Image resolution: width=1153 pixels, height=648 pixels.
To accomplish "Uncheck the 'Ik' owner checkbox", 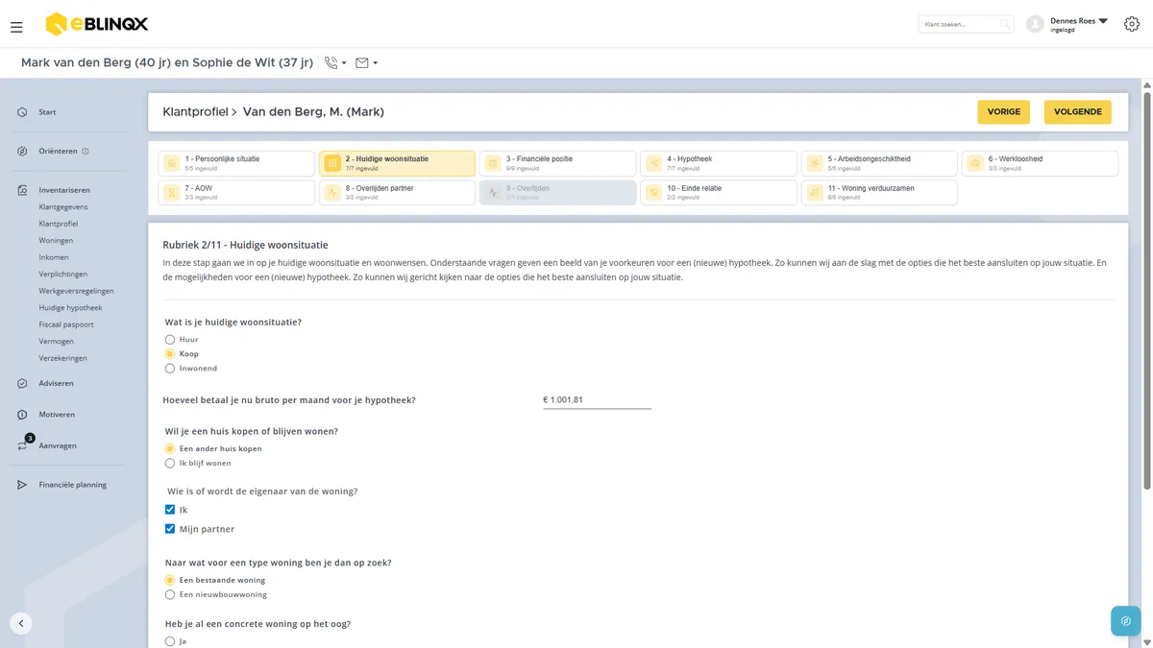I will pyautogui.click(x=170, y=510).
